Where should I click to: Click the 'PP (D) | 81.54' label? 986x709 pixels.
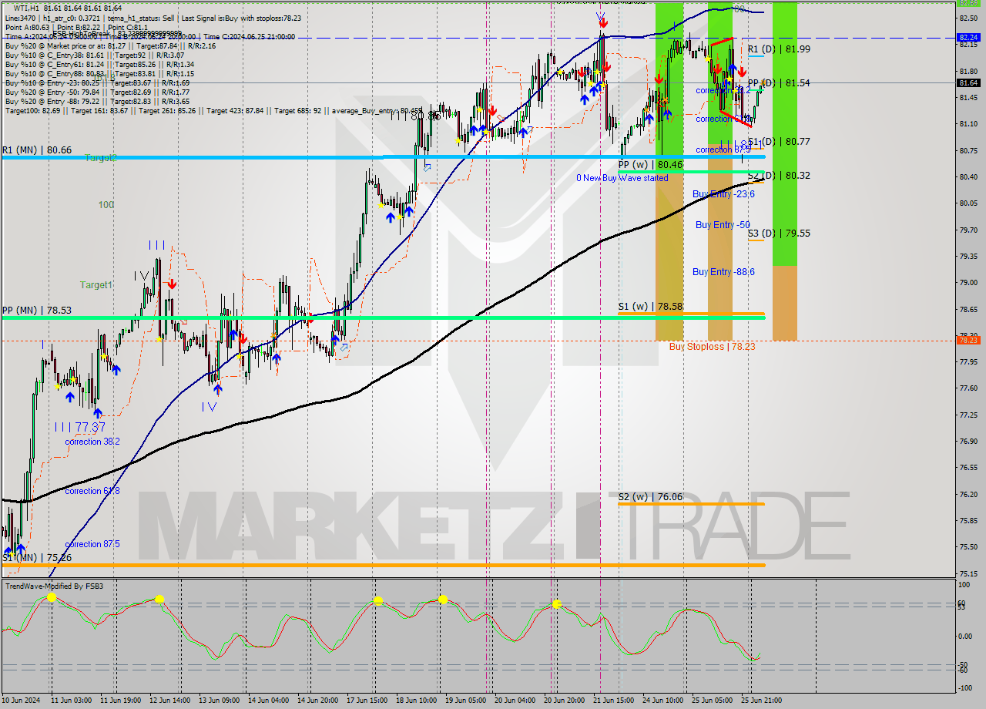pyautogui.click(x=779, y=82)
